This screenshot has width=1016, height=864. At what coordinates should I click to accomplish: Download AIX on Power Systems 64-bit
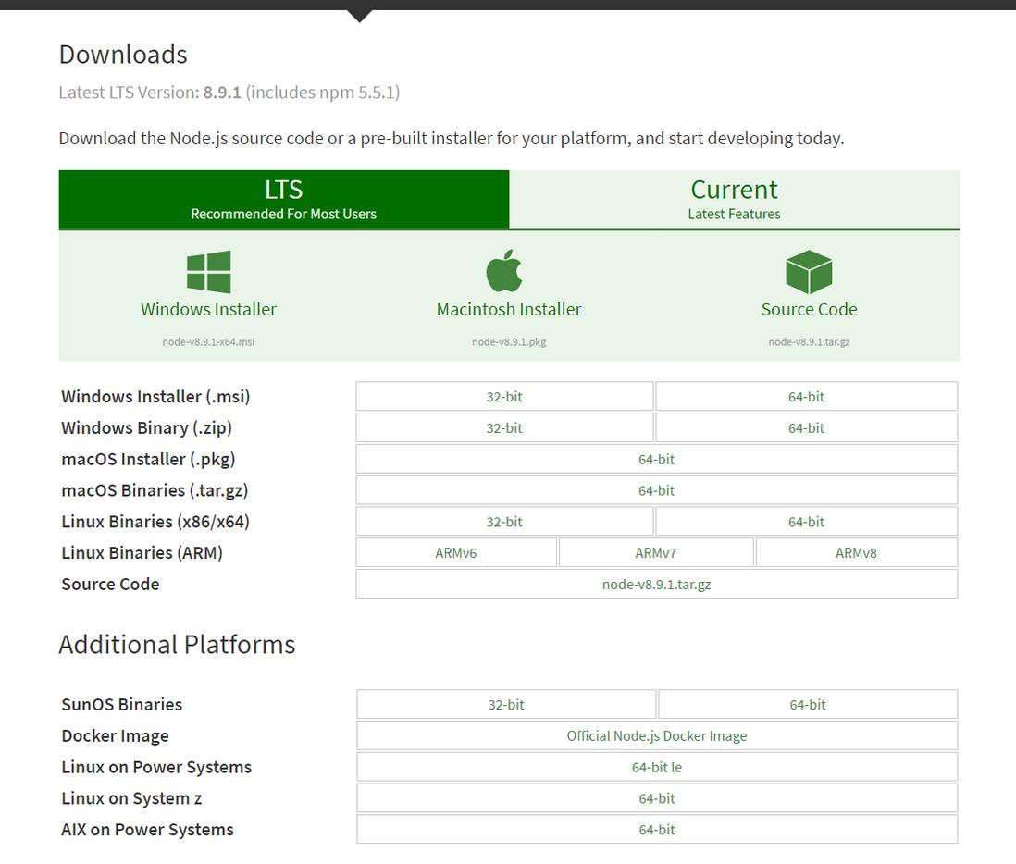[657, 830]
